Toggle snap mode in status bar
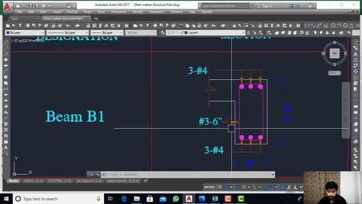Viewport: 362px width, 204px height. (227, 187)
